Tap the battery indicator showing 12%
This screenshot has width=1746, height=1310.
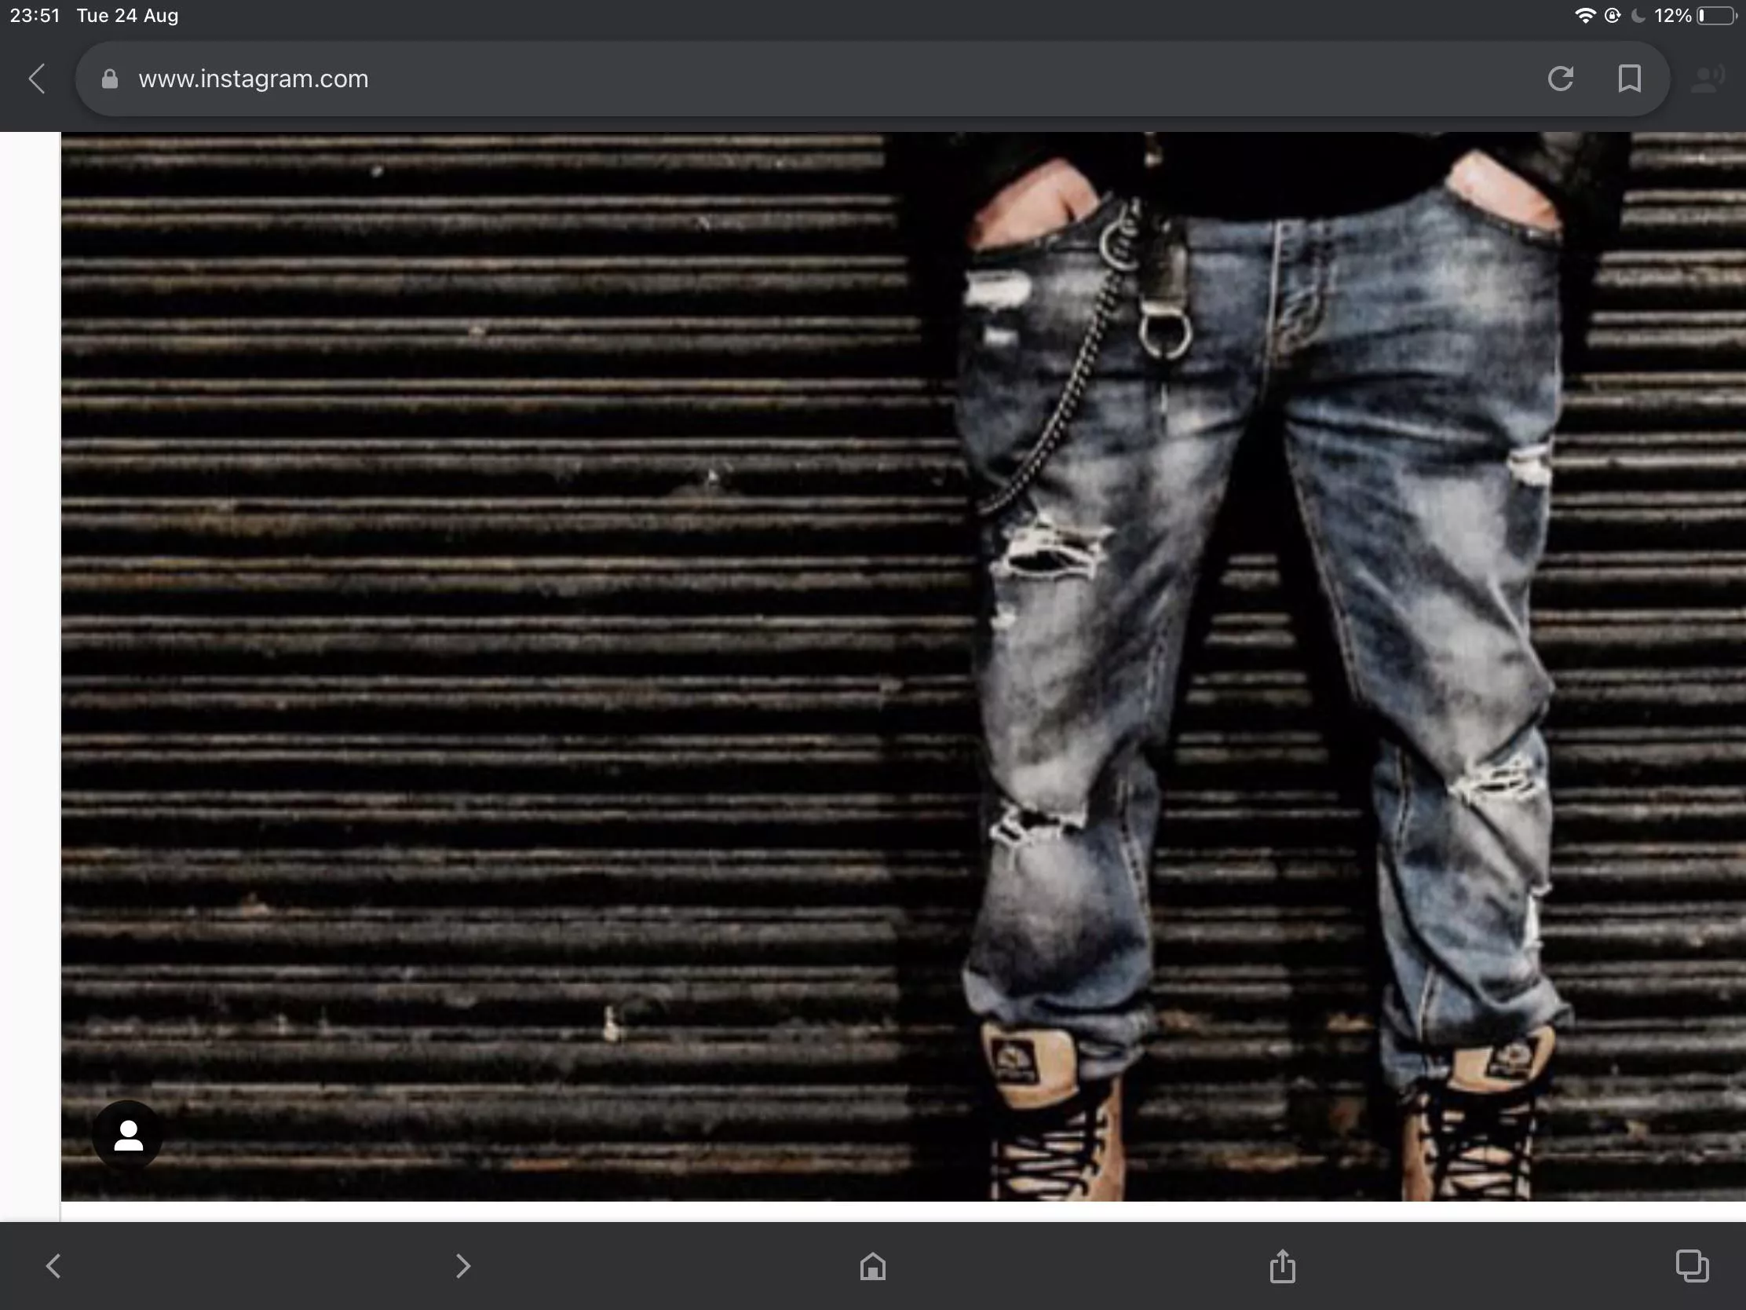point(1675,14)
